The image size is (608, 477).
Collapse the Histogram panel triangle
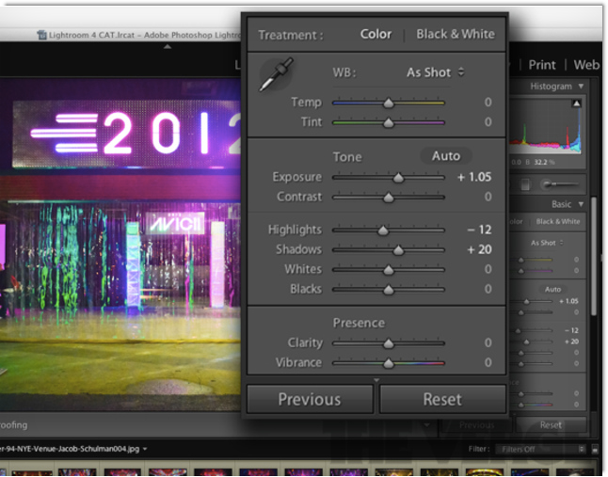click(581, 86)
